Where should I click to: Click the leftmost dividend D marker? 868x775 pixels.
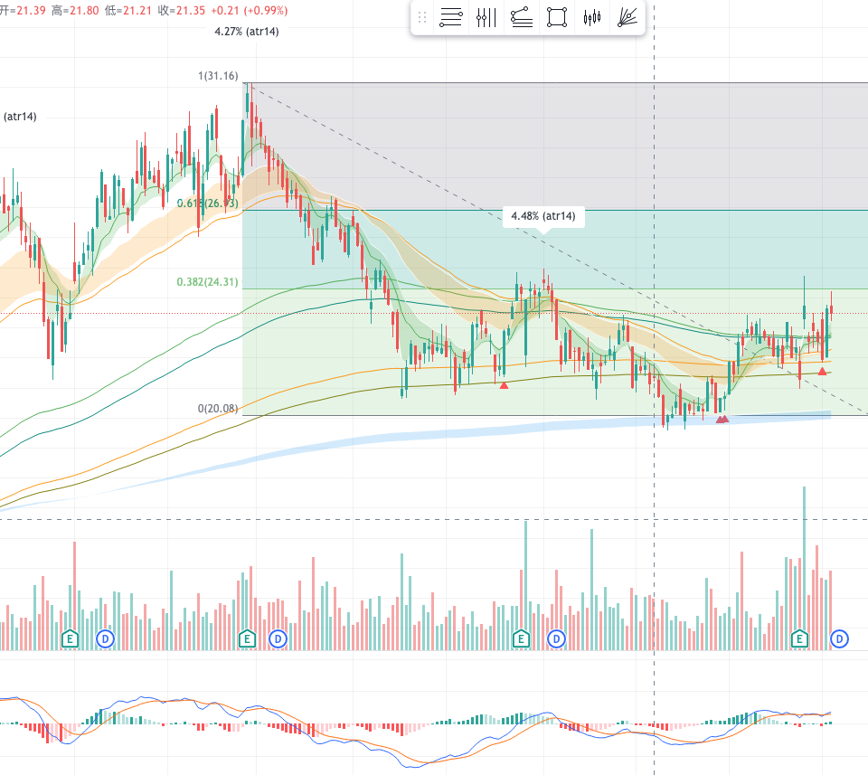tap(105, 638)
